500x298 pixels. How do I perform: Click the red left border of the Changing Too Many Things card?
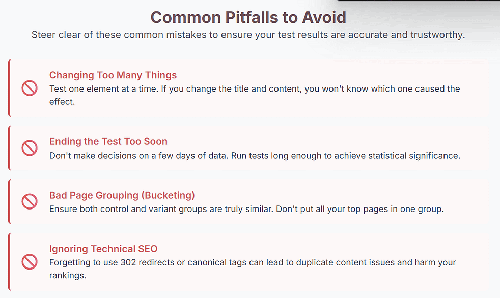[x=9, y=88]
